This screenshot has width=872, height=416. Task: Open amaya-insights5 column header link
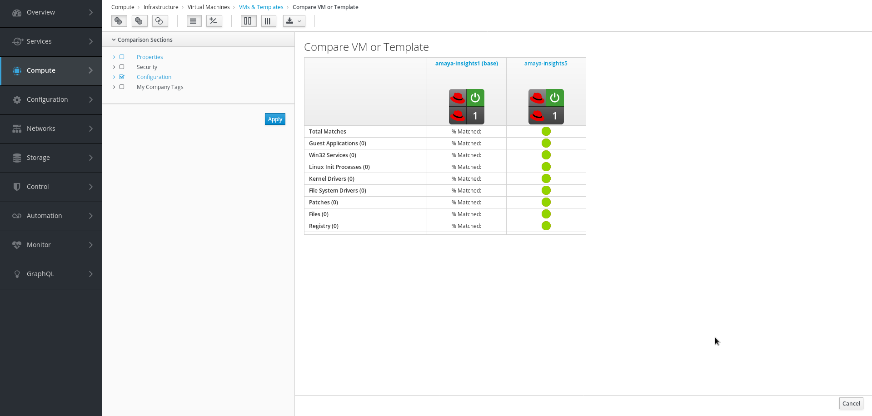coord(546,64)
